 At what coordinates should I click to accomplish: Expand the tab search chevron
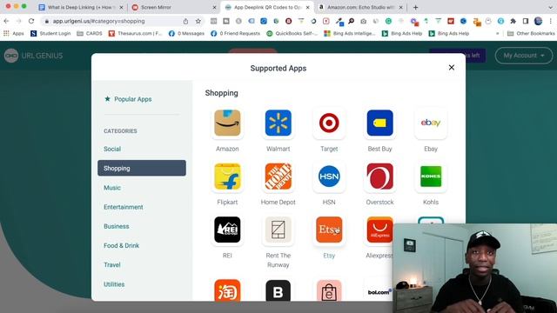click(x=550, y=7)
